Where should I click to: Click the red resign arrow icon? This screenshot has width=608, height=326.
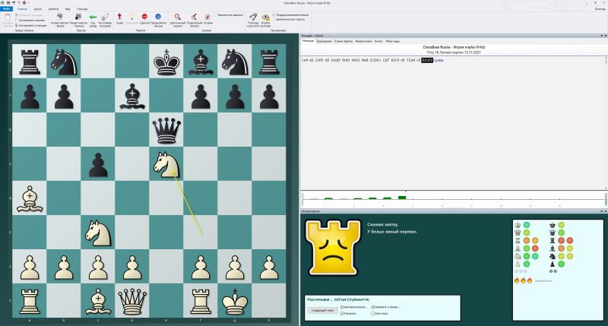pyautogui.click(x=119, y=16)
